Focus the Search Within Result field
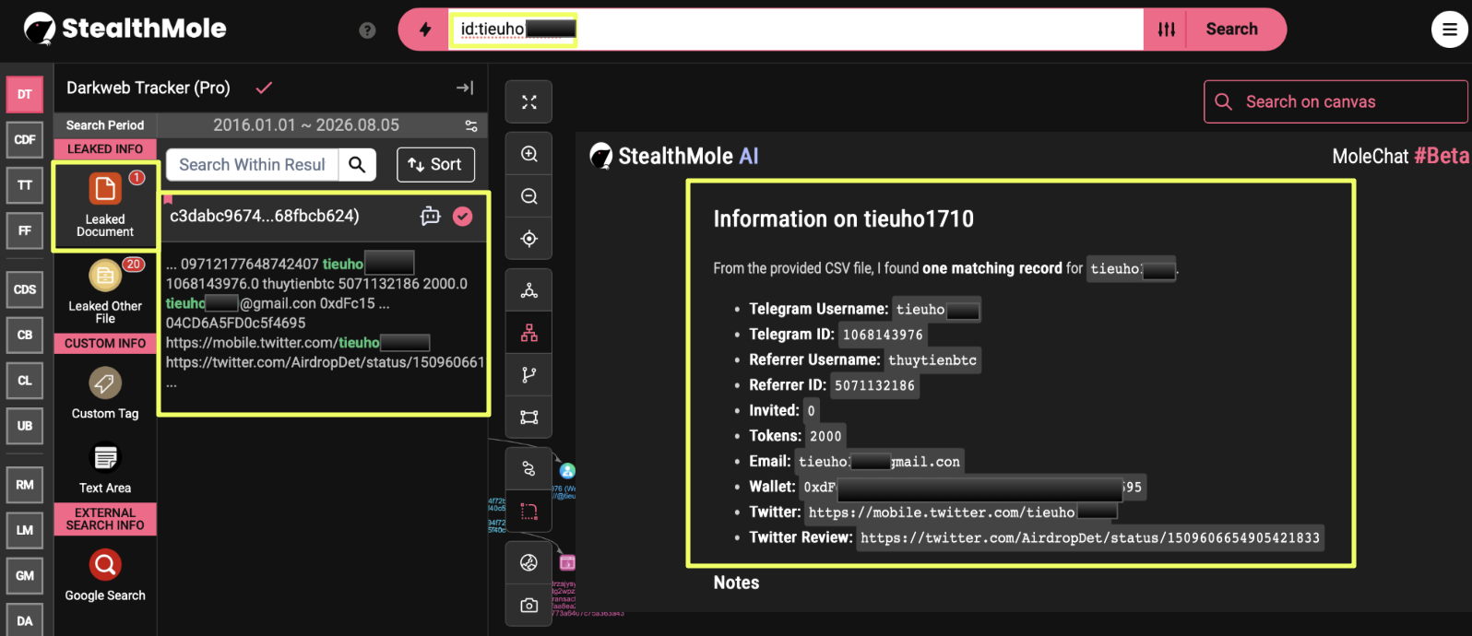Screen dimensions: 1472x636 (253, 165)
